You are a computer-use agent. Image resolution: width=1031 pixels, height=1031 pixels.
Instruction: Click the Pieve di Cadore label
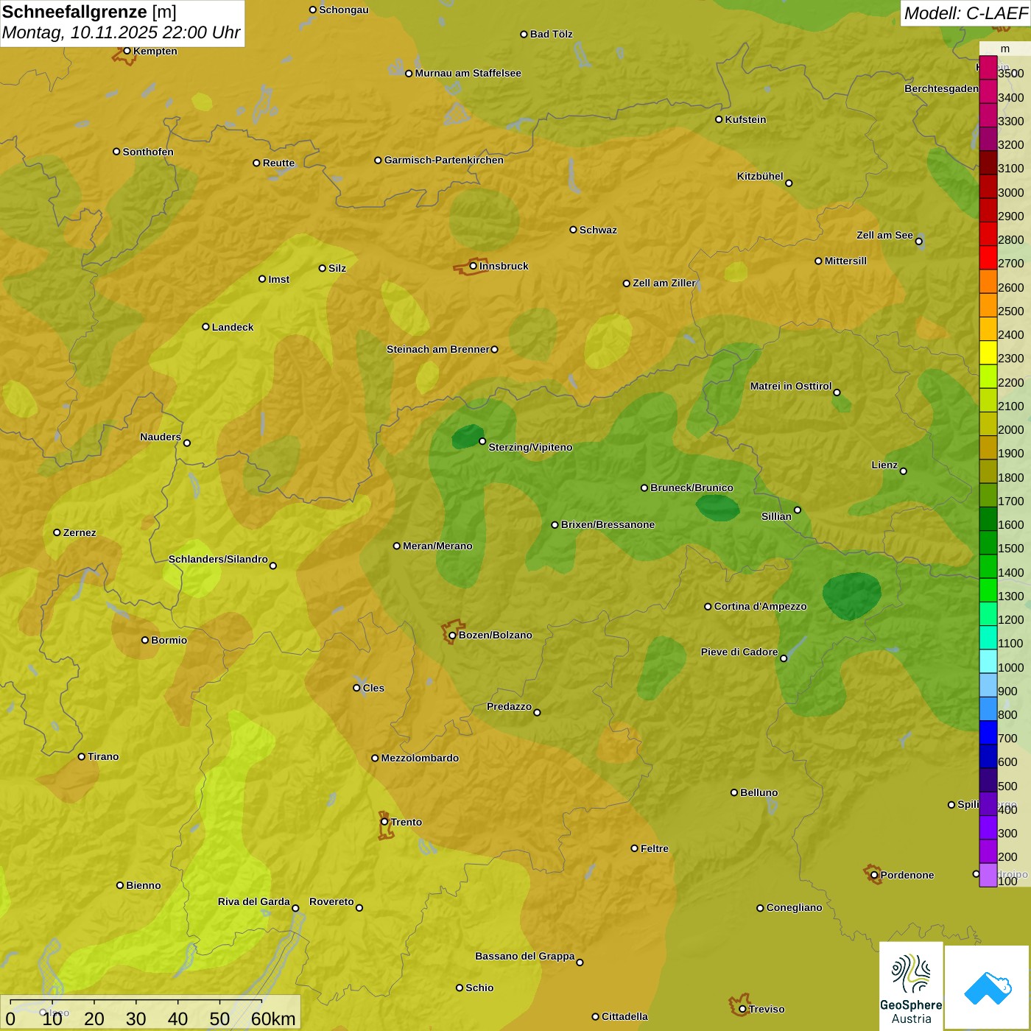739,652
